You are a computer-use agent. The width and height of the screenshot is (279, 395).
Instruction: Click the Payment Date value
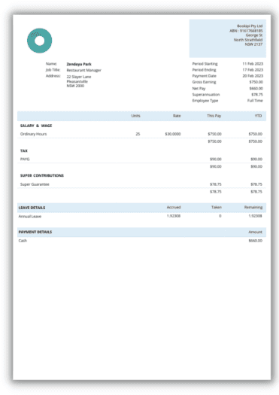[x=253, y=76]
